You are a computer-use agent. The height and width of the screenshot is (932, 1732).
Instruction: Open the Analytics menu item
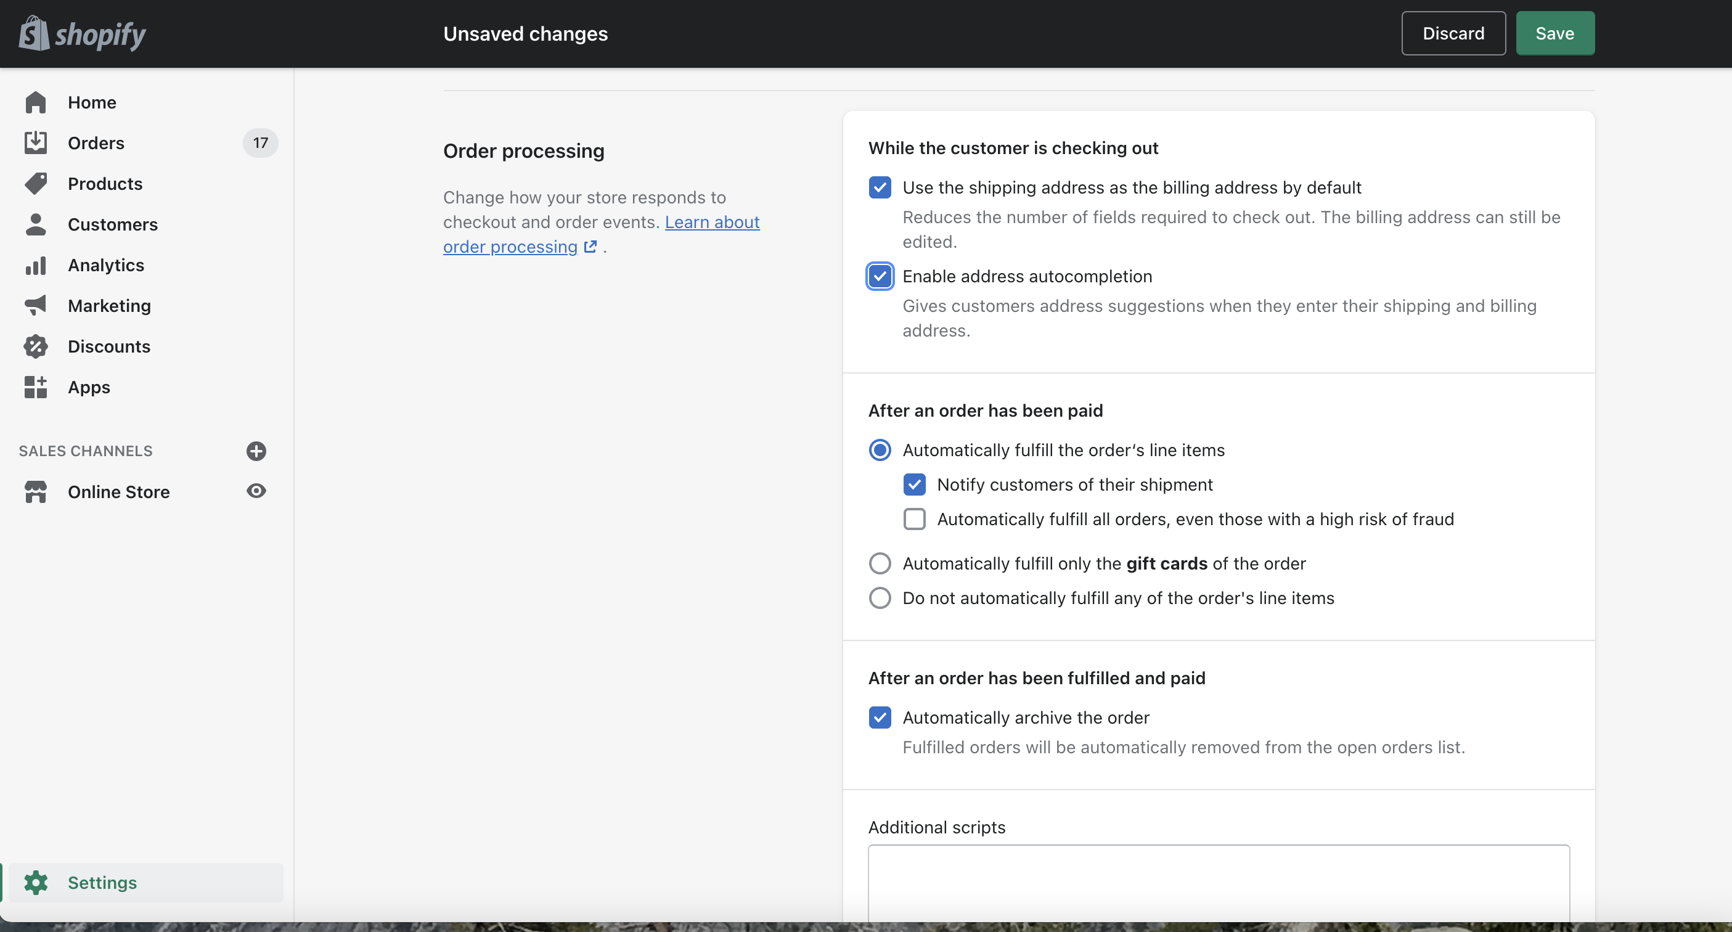click(106, 265)
